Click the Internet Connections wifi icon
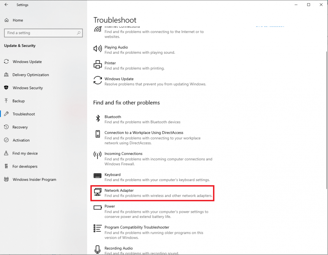The image size is (328, 255). [x=98, y=29]
